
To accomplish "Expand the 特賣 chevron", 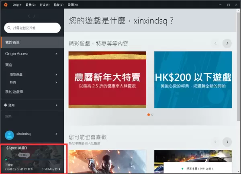I will (x=56, y=82).
